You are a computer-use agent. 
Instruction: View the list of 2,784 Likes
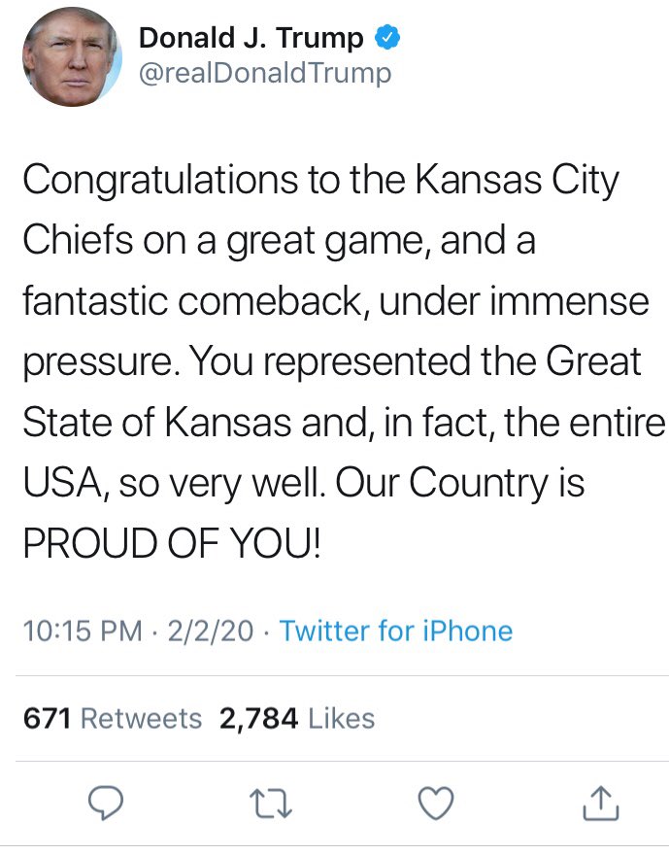[x=297, y=718]
